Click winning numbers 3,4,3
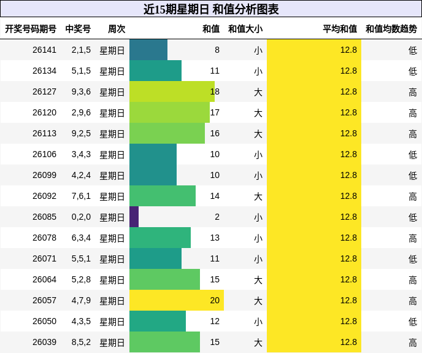Viewport: 422px width, 353px height. (81, 154)
